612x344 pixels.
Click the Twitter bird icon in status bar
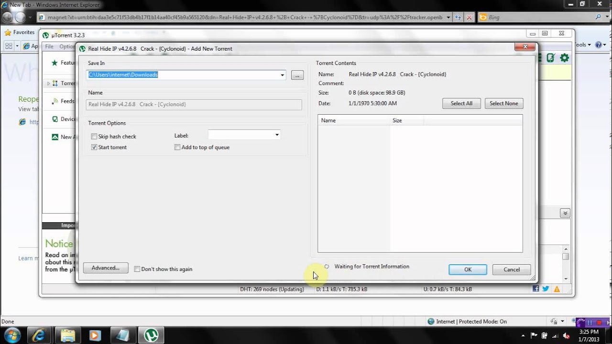546,289
